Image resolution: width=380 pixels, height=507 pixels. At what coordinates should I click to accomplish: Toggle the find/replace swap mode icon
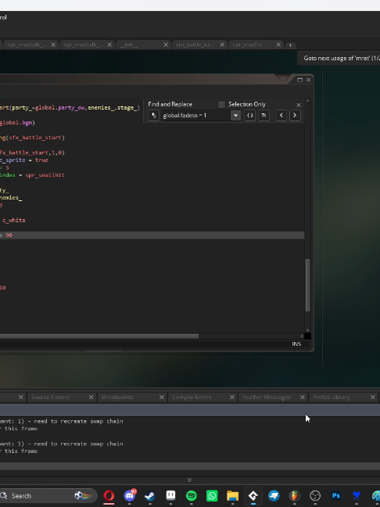tap(153, 116)
